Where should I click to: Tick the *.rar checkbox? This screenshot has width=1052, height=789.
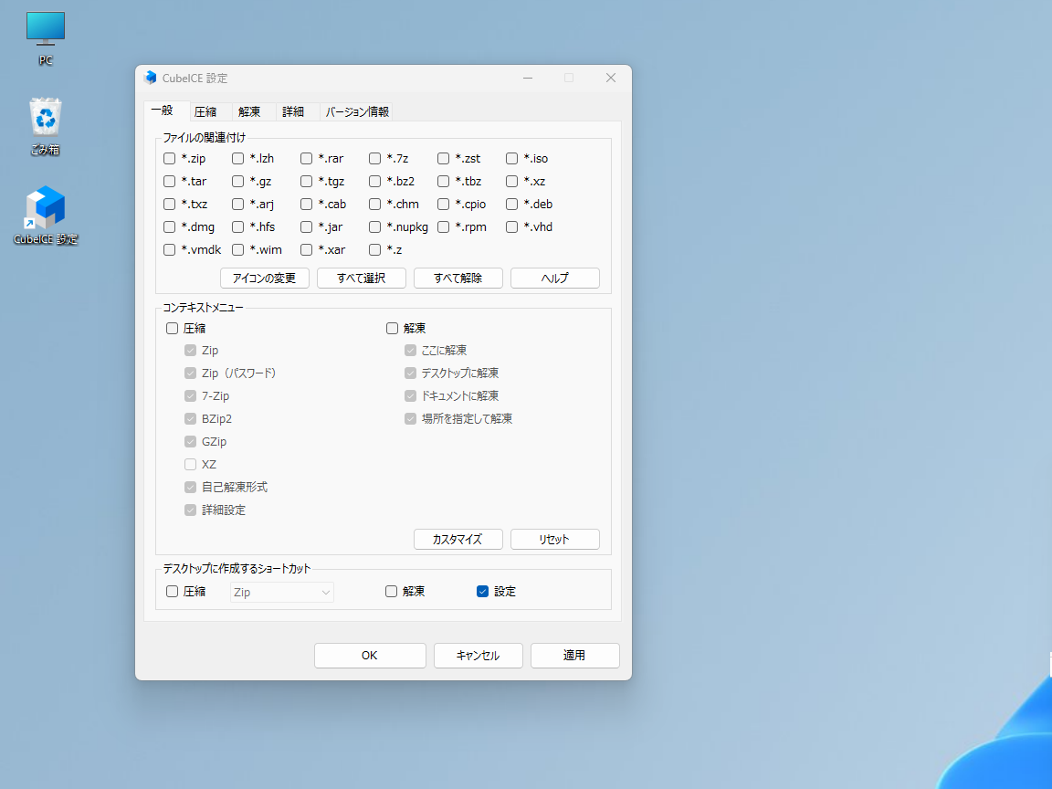[306, 158]
